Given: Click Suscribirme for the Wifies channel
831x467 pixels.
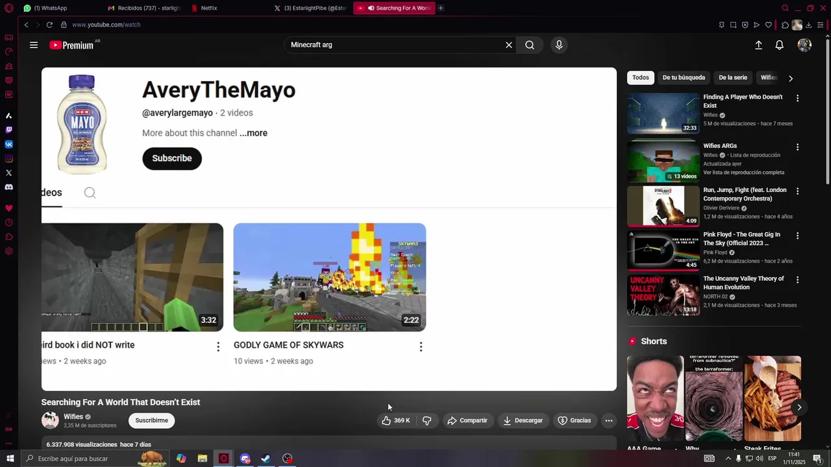Looking at the screenshot, I should (151, 420).
